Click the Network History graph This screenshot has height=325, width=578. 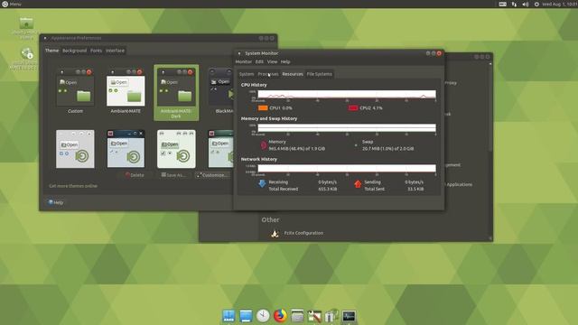click(347, 169)
